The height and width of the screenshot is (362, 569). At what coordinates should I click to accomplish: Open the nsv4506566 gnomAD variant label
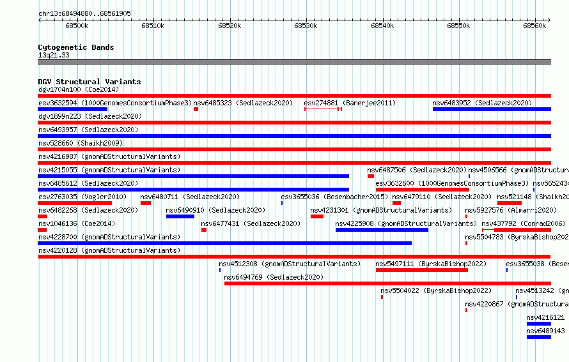pyautogui.click(x=518, y=170)
